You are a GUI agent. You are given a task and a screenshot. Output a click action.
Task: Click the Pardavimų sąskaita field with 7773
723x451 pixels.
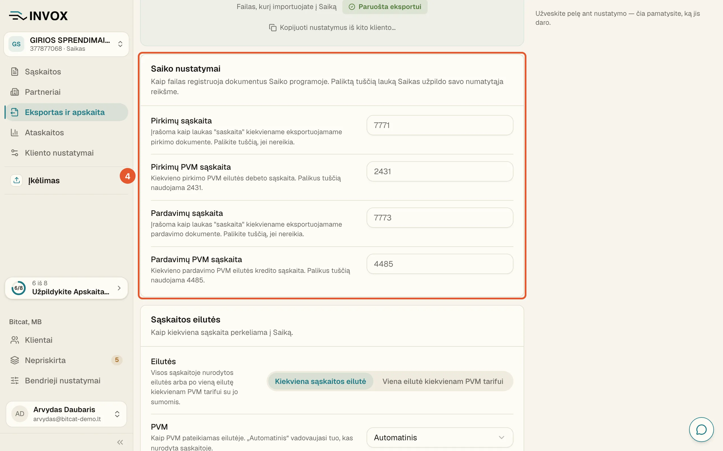(440, 218)
